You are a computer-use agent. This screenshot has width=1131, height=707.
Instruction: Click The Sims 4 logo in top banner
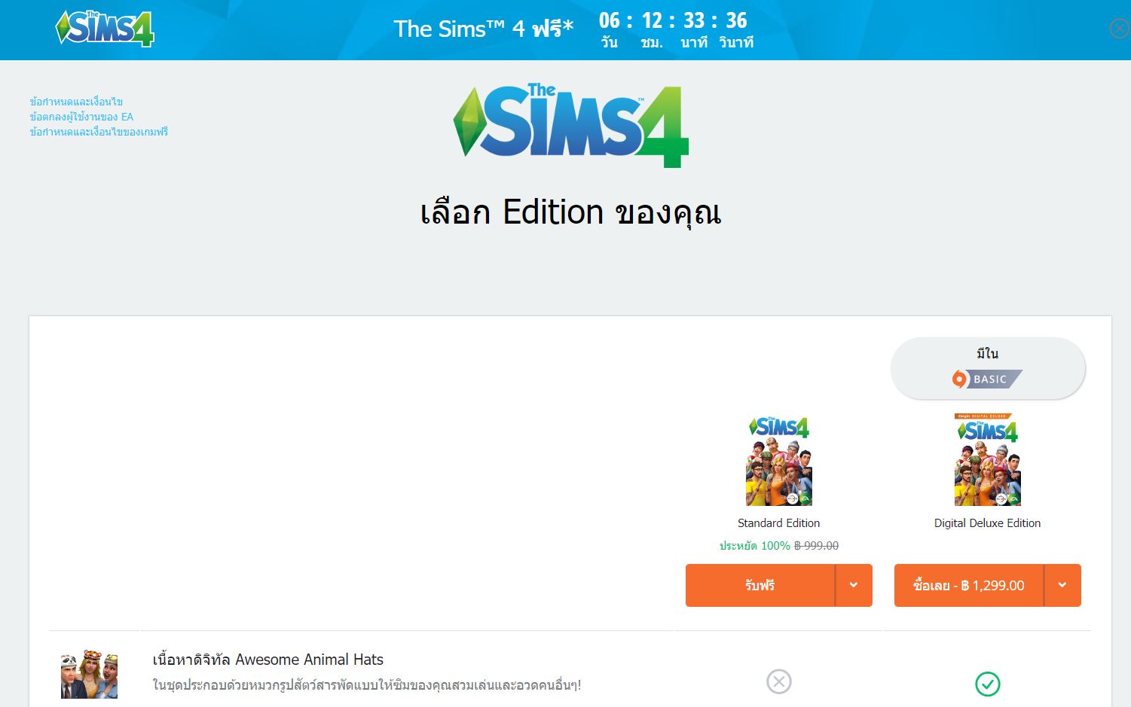[105, 29]
